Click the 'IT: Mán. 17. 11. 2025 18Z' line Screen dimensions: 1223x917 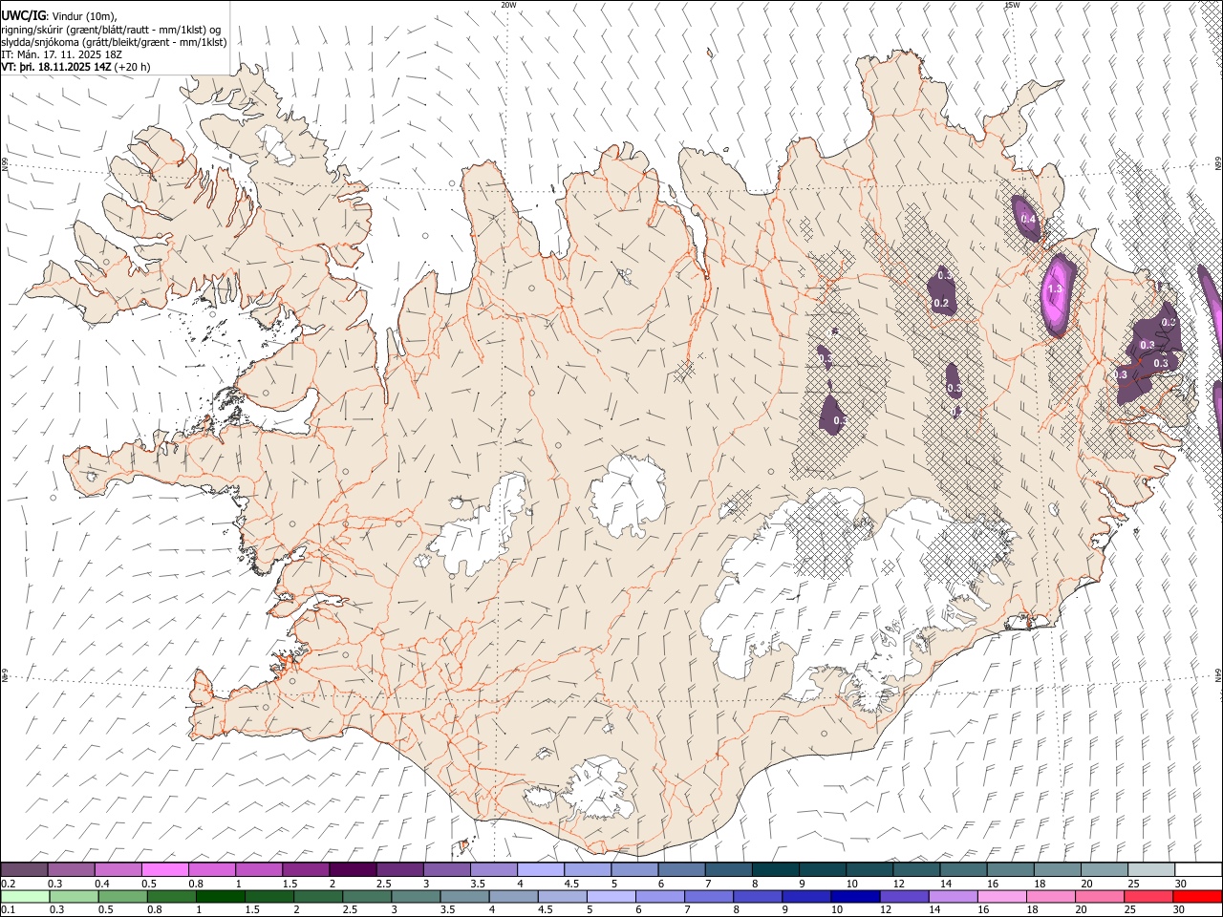tap(62, 54)
